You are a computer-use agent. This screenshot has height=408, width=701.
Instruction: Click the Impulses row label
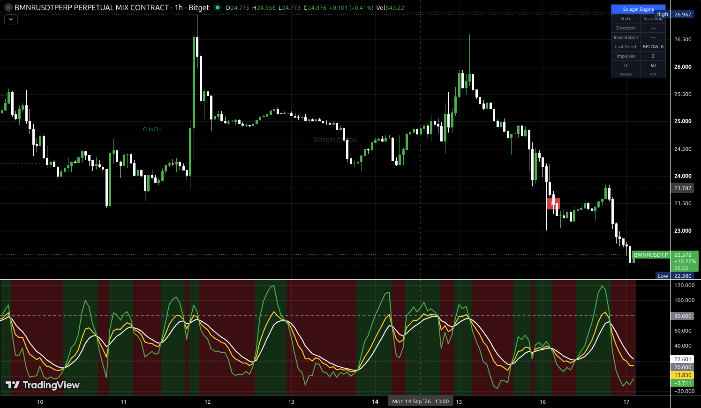pos(626,56)
